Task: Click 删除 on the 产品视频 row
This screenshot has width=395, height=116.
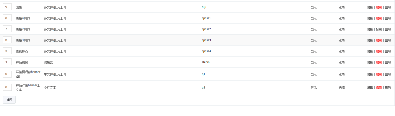Action: [x=388, y=62]
